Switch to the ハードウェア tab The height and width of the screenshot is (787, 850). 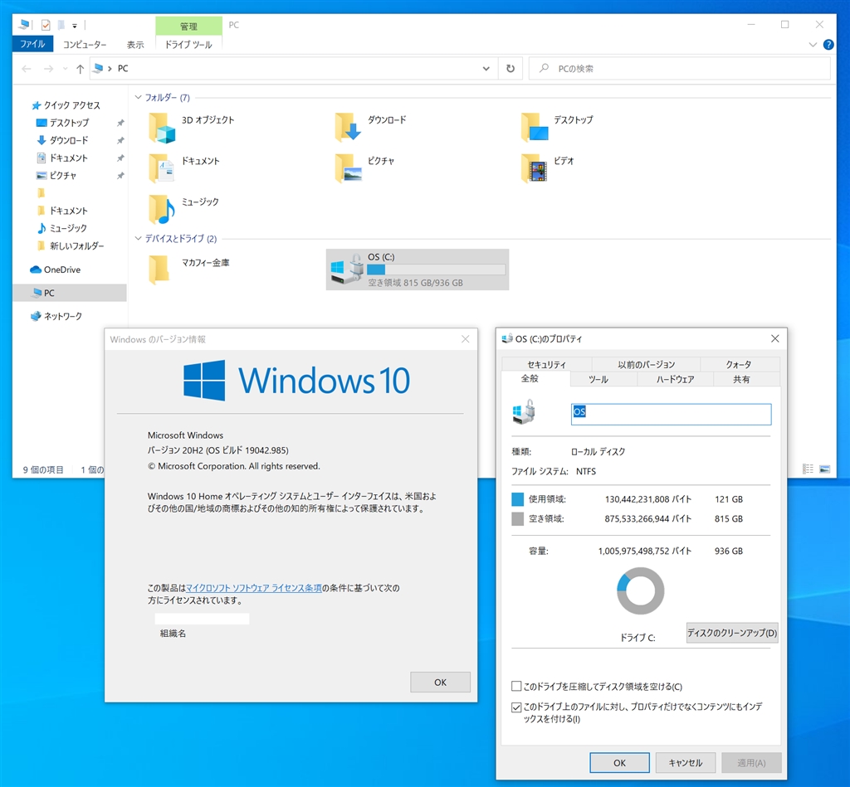676,379
